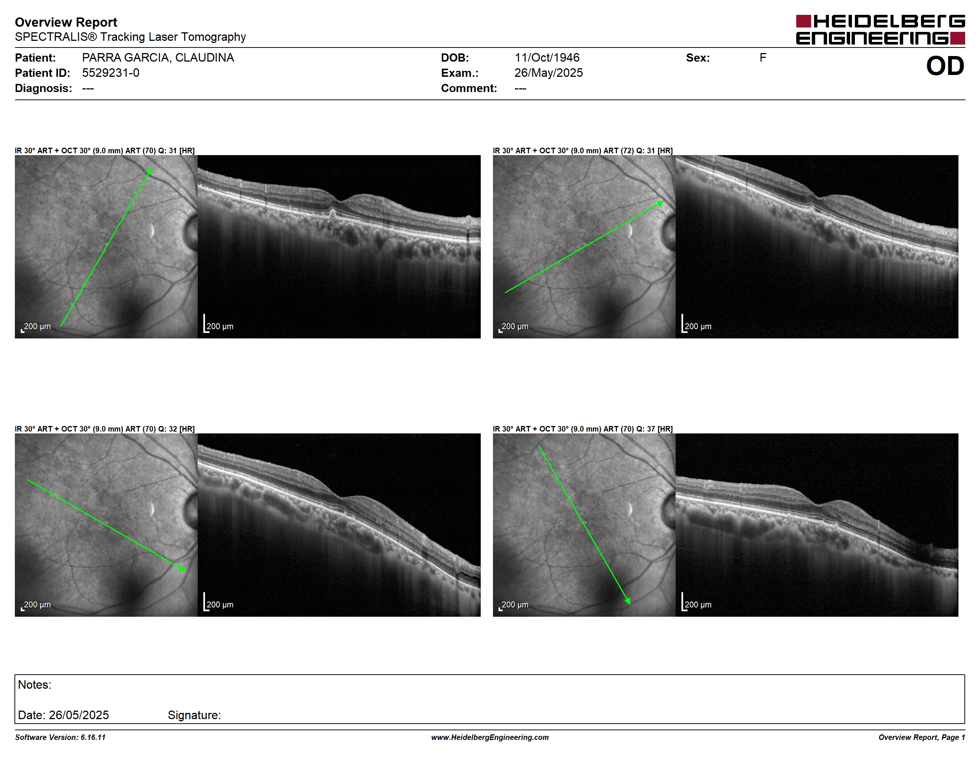This screenshot has height=757, width=980.
Task: Click Software Version: 6.16.11 footer text
Action: click(60, 737)
